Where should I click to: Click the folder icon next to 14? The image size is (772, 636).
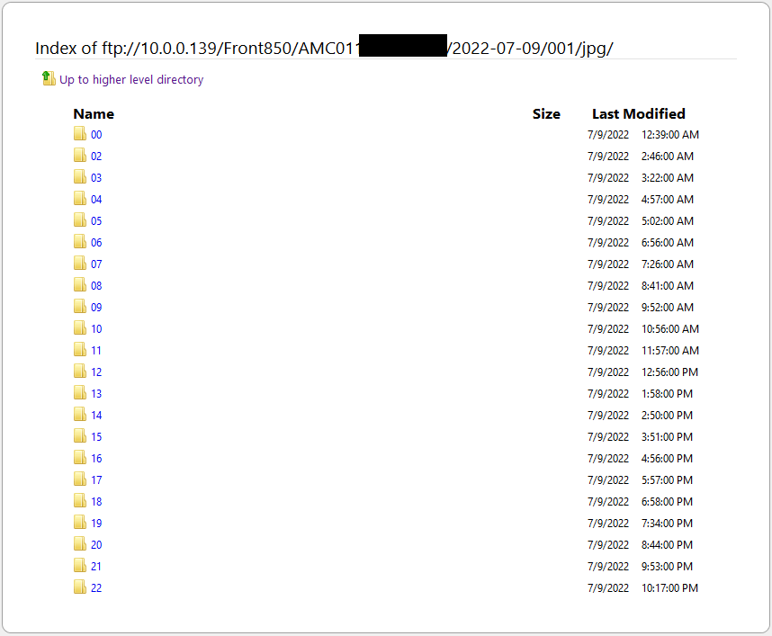coord(80,415)
